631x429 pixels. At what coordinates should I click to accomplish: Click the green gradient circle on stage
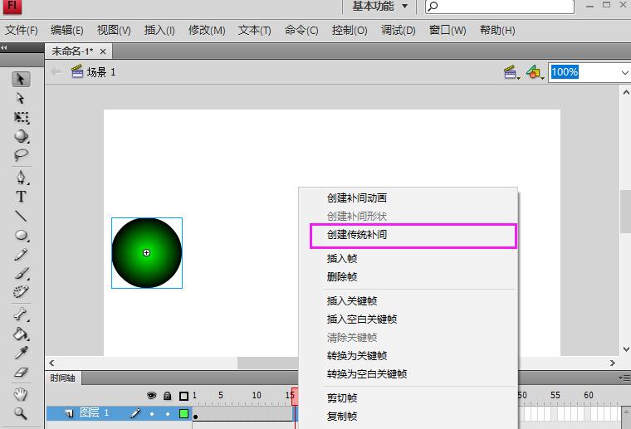(147, 253)
